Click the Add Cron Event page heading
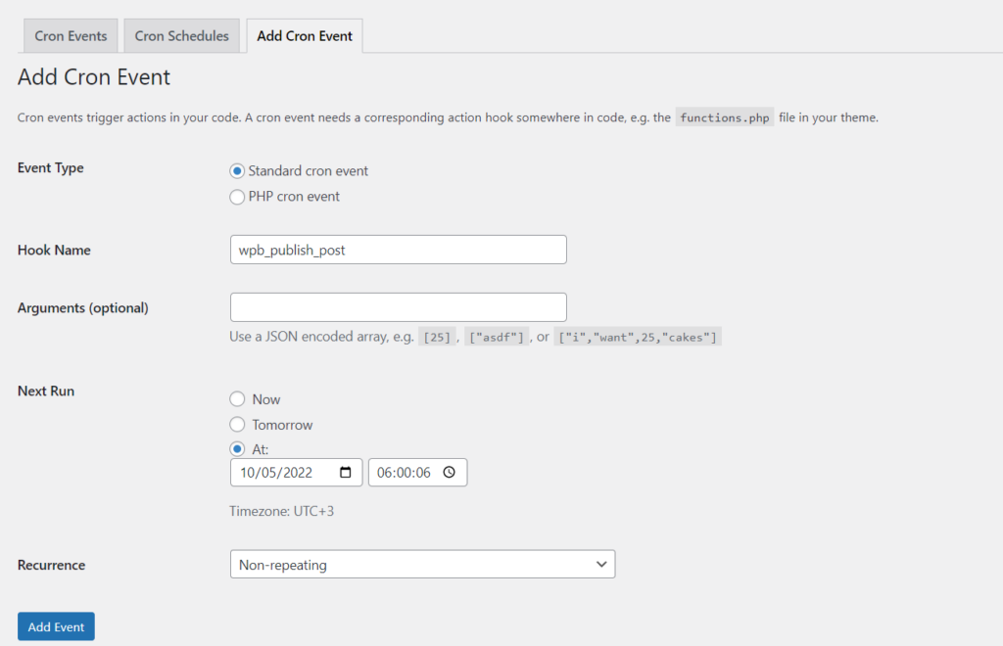Image resolution: width=1003 pixels, height=646 pixels. [94, 76]
